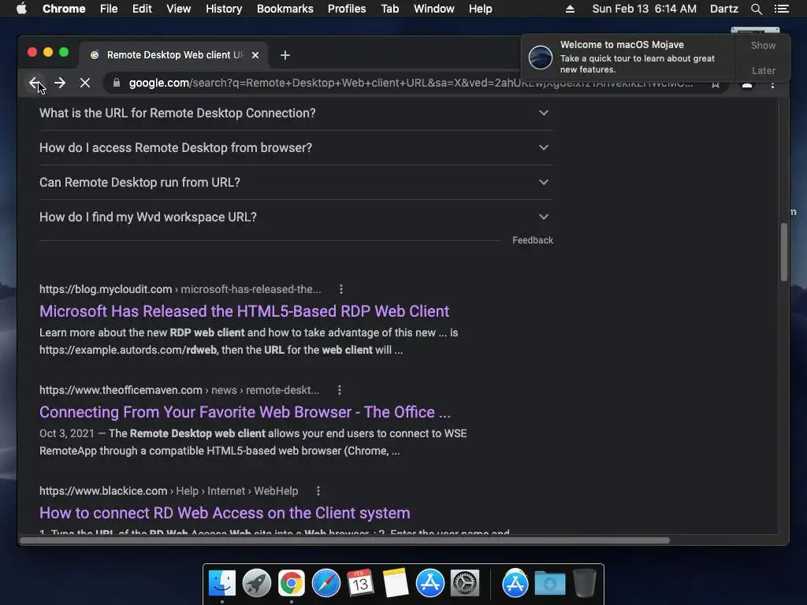Open the Tab menu
The width and height of the screenshot is (807, 605).
(x=389, y=9)
